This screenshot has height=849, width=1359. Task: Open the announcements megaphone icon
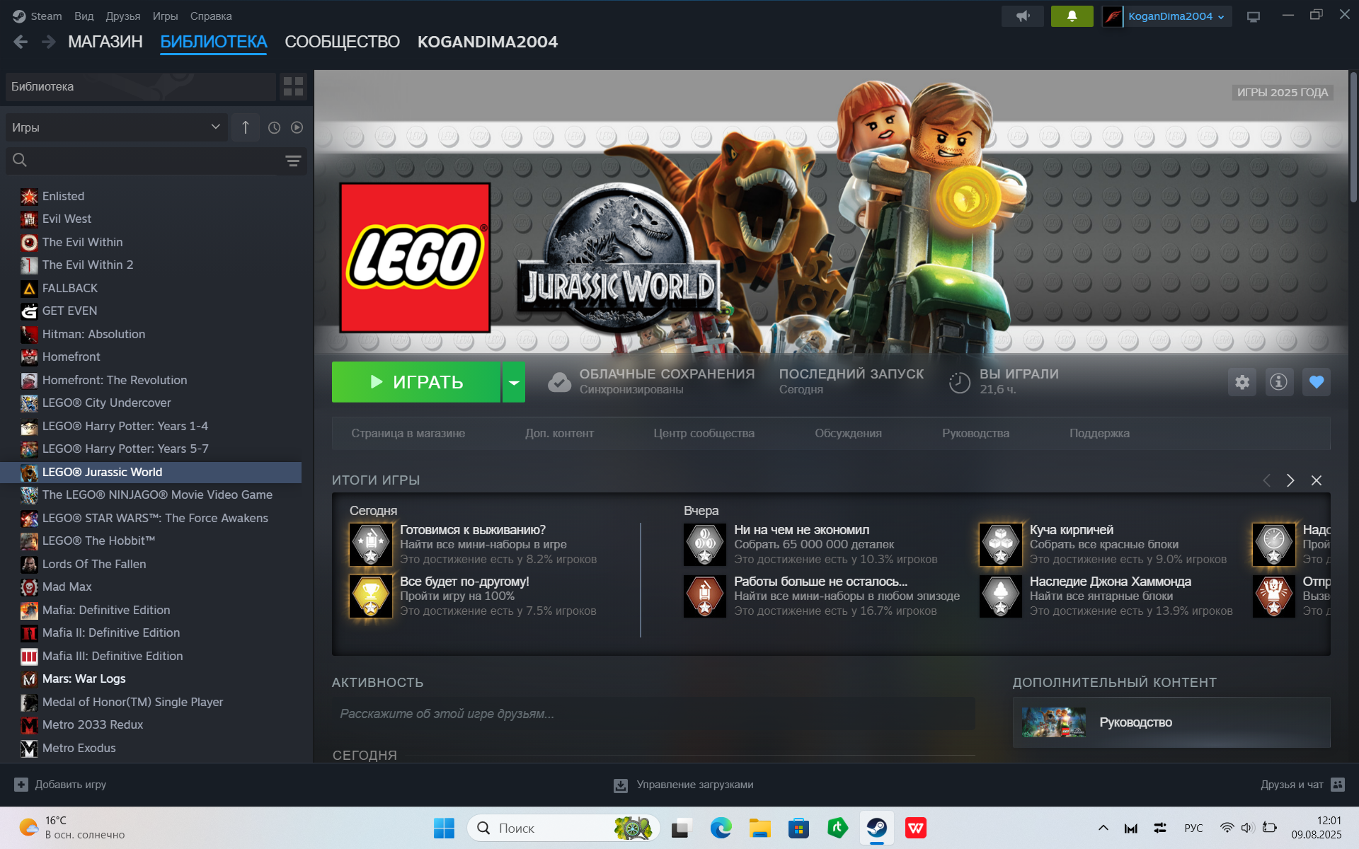[1022, 16]
